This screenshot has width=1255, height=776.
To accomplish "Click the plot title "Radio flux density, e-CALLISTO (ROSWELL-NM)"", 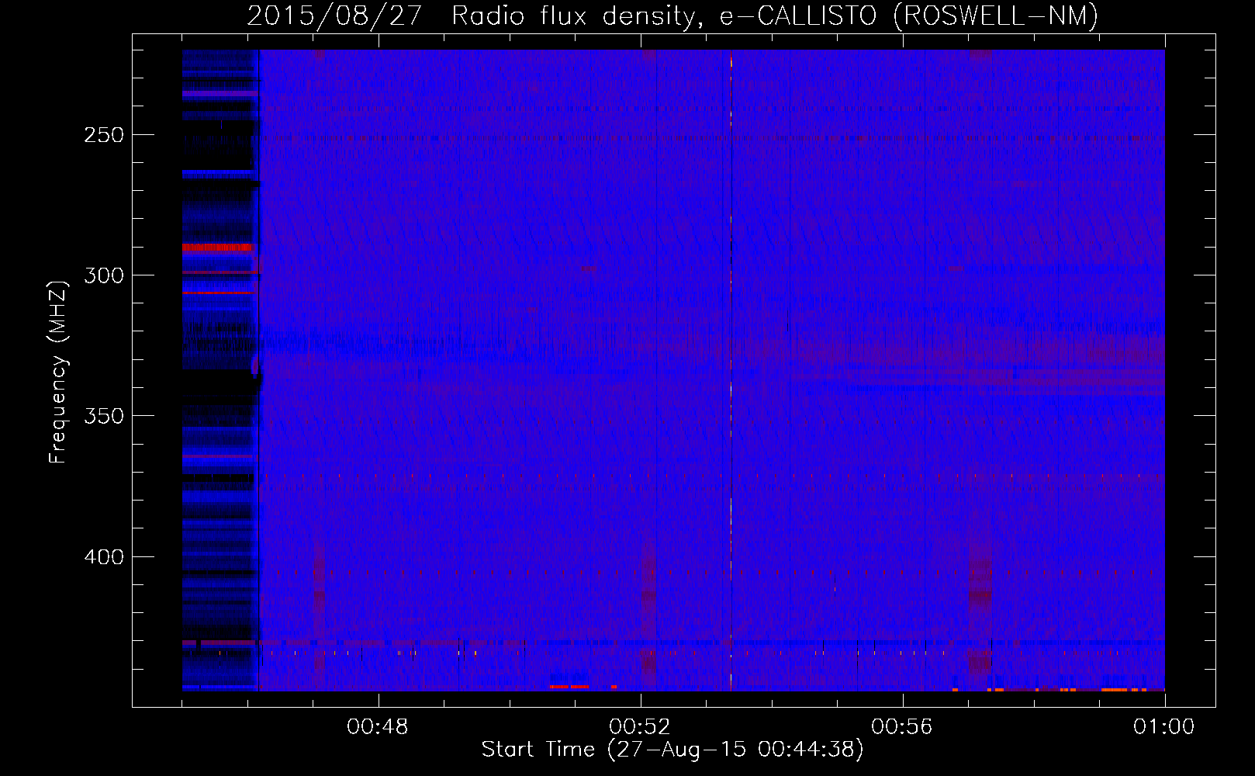I will [775, 16].
